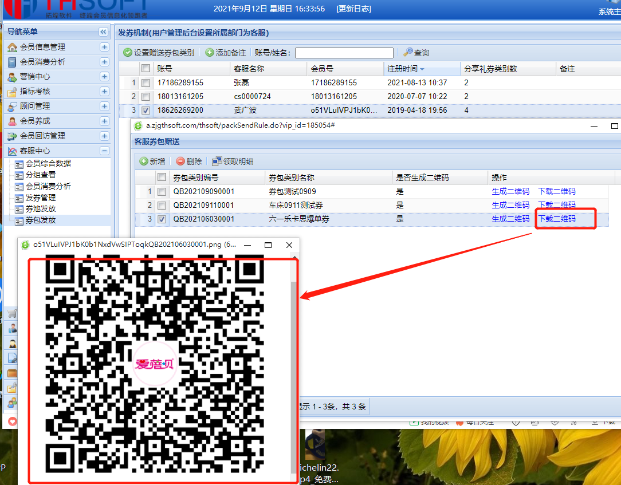Click 下载二维码 for 六一乐卡思爆单券
621x485 pixels.
coord(556,219)
